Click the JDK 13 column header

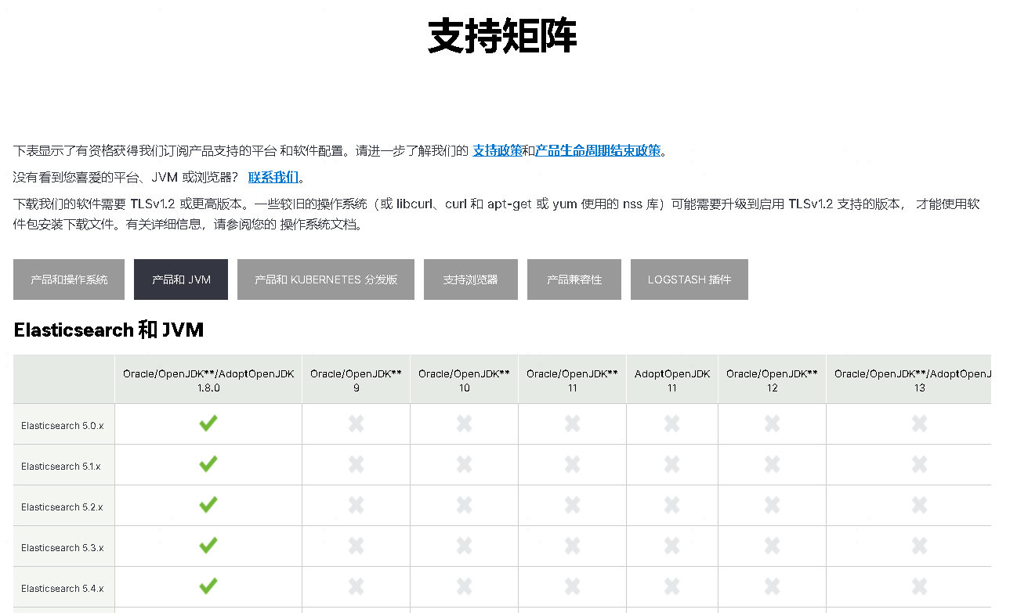click(910, 380)
